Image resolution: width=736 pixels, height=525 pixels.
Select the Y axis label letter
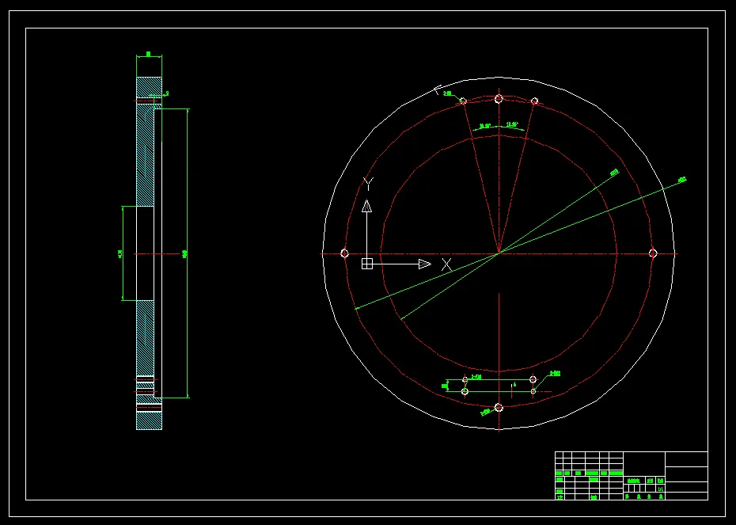click(x=369, y=184)
